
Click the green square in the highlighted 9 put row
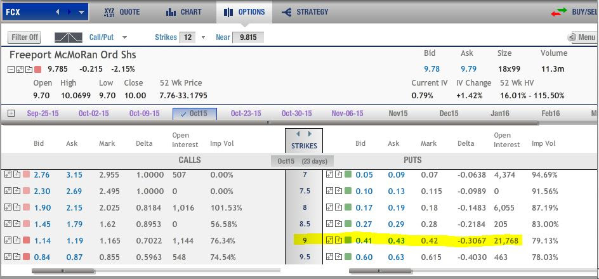click(x=348, y=240)
